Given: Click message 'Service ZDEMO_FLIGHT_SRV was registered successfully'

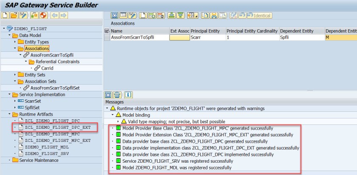Looking at the screenshot, I should click(x=178, y=161).
